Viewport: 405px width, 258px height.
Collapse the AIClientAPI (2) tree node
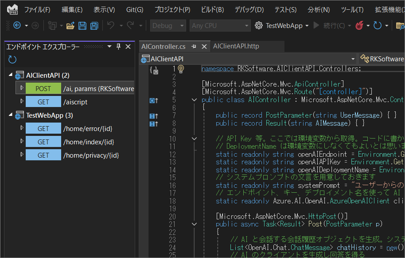click(x=11, y=75)
